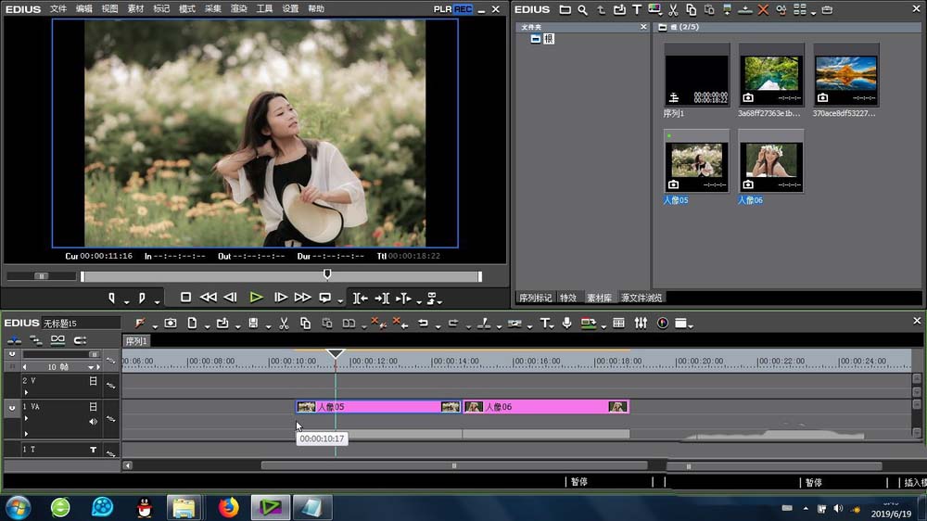The image size is (927, 521).
Task: Step to next frame button
Action: click(281, 298)
